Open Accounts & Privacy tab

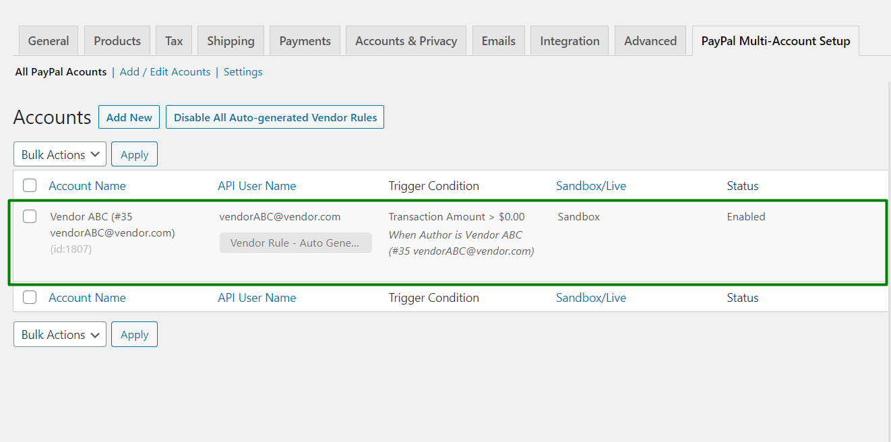pos(406,41)
